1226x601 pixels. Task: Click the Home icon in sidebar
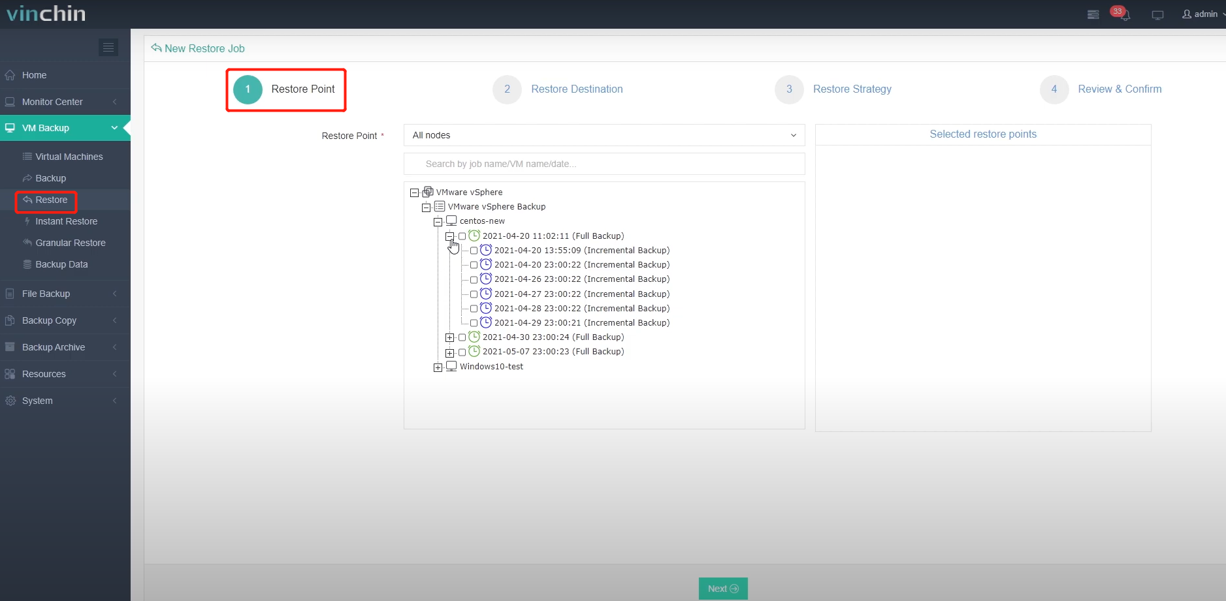click(10, 75)
